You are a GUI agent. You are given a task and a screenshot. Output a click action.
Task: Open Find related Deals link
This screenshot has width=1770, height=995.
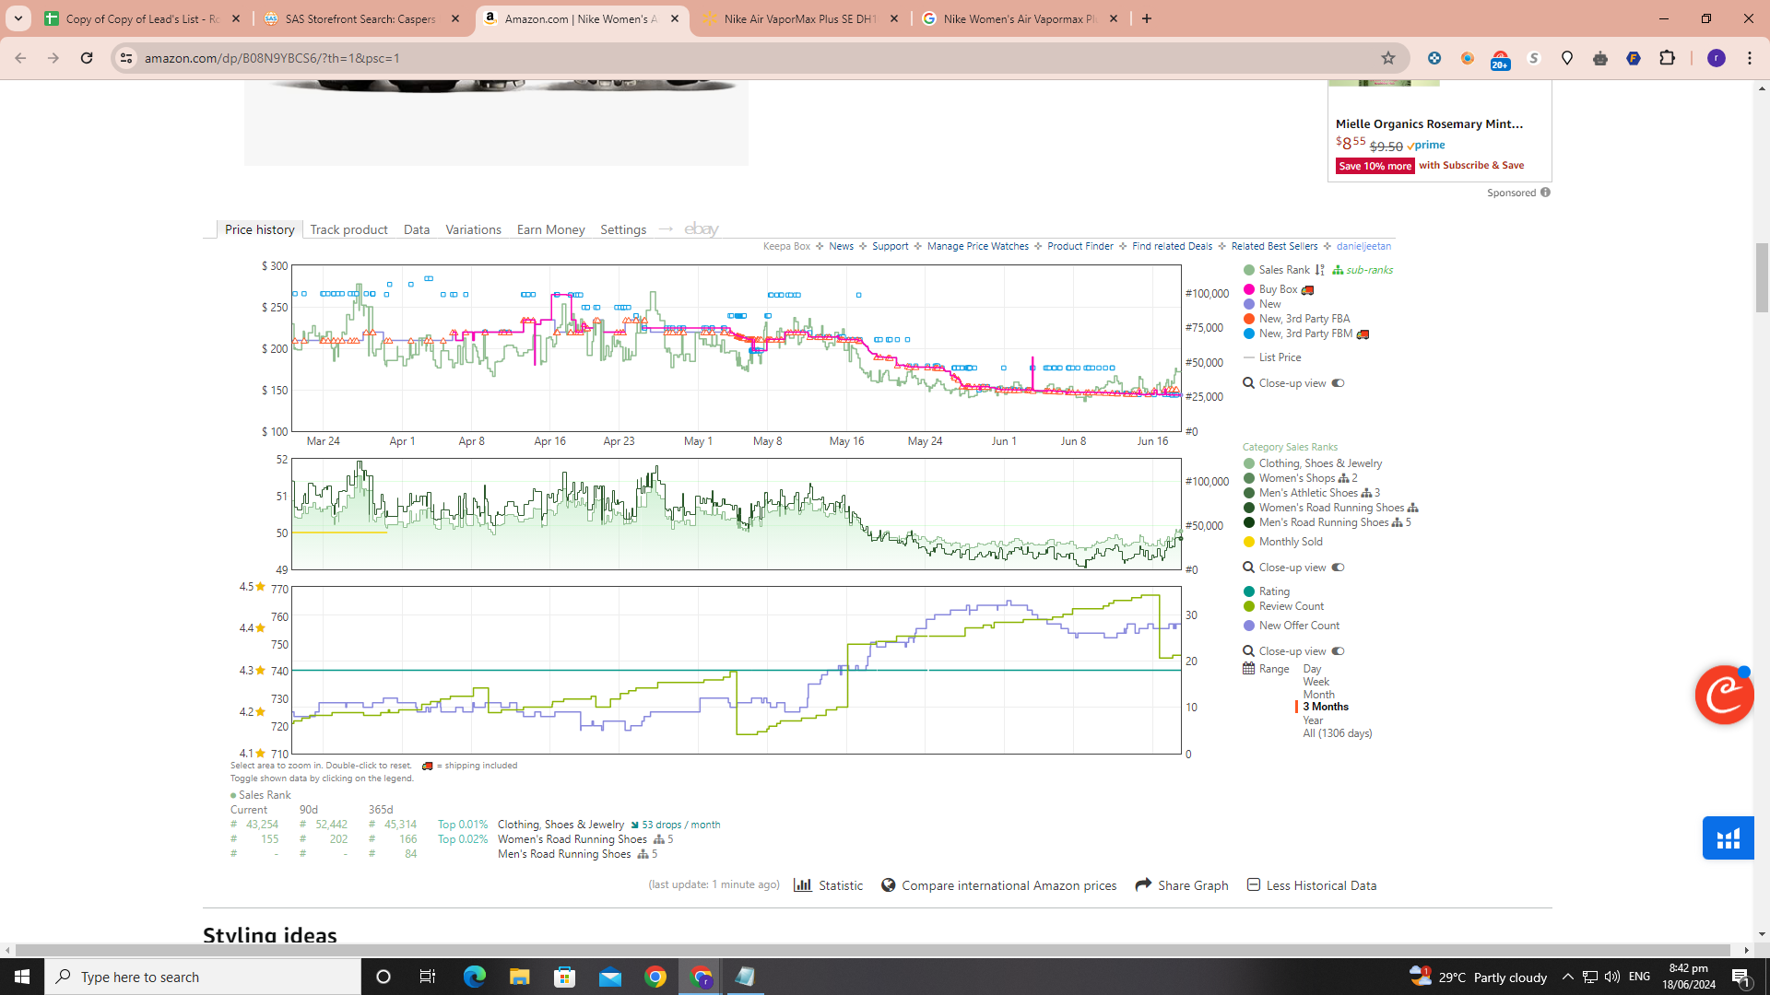[x=1172, y=246]
